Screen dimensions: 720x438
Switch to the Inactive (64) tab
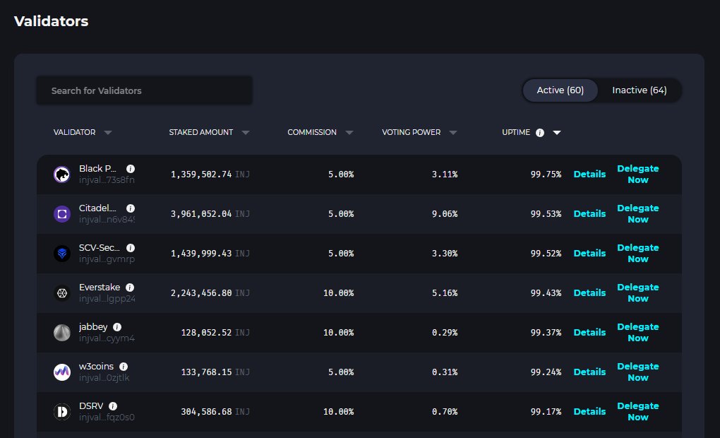point(640,90)
